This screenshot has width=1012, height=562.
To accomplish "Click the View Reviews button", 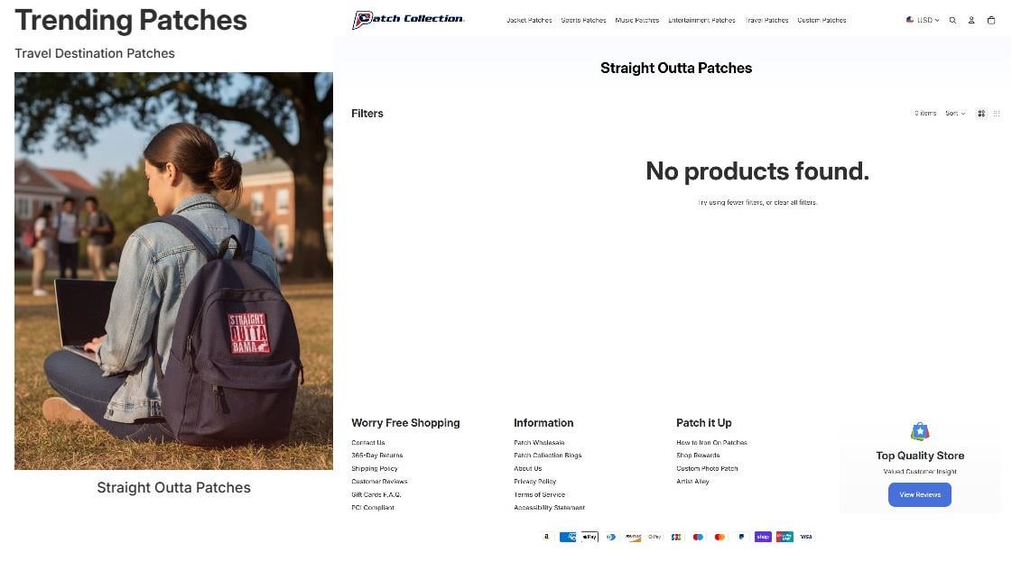I will (920, 495).
